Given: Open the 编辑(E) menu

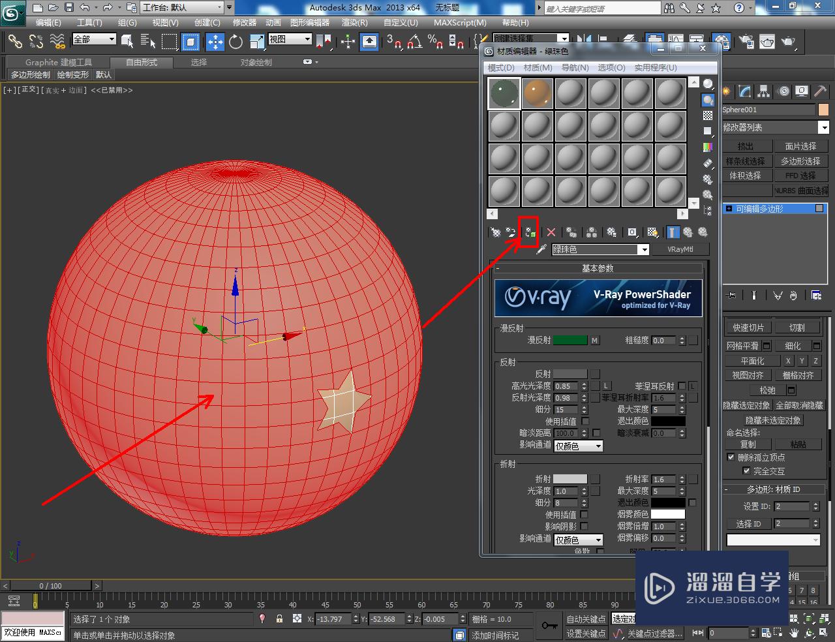Looking at the screenshot, I should pos(49,22).
